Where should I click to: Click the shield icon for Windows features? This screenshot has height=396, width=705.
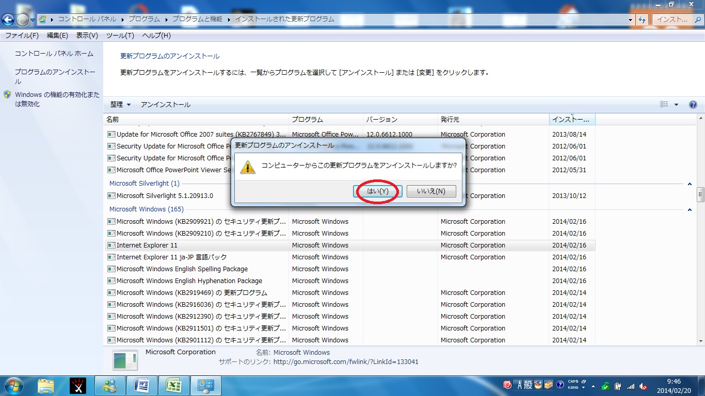[7, 95]
